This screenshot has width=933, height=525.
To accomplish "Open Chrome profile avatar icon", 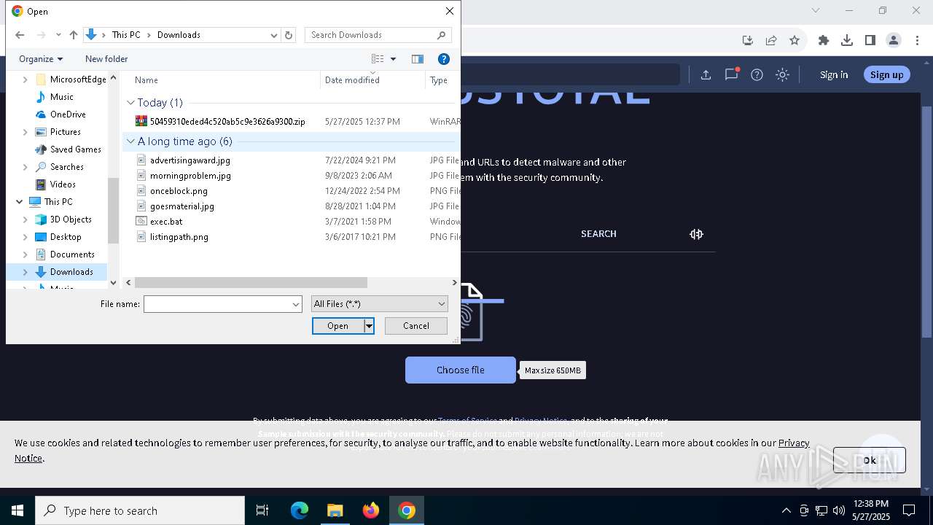I will (894, 40).
